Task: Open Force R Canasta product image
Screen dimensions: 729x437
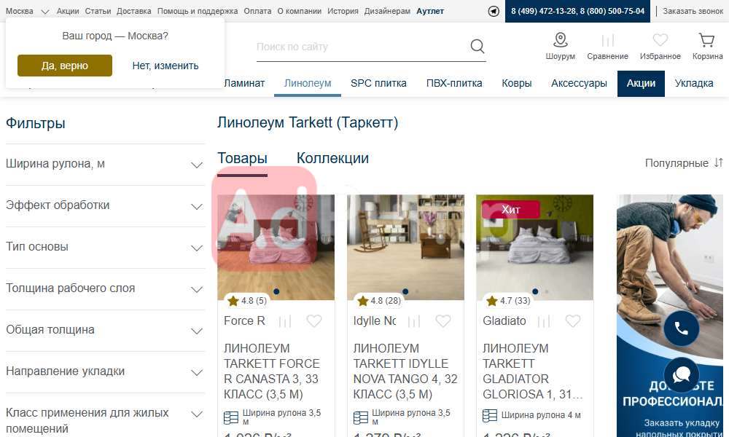Action: pyautogui.click(x=276, y=247)
